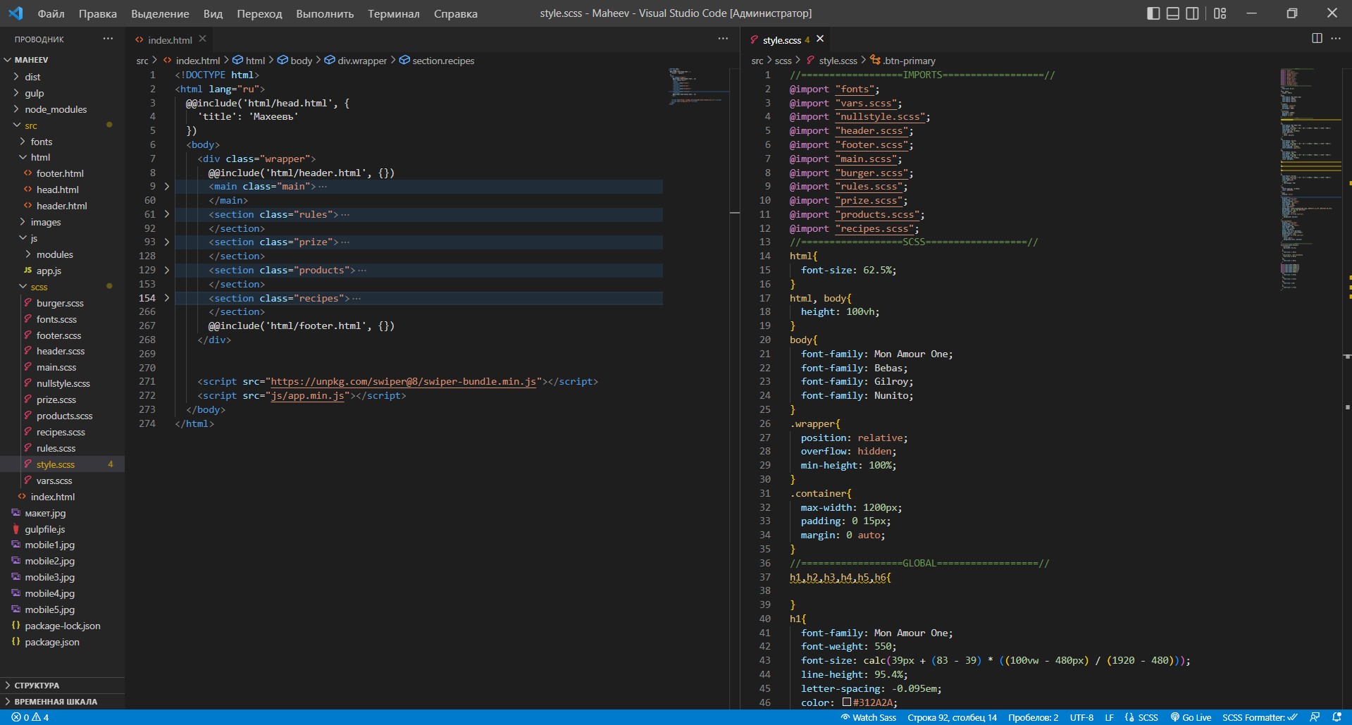Collapse the scss folder in explorer
The width and height of the screenshot is (1352, 725).
pyautogui.click(x=39, y=287)
